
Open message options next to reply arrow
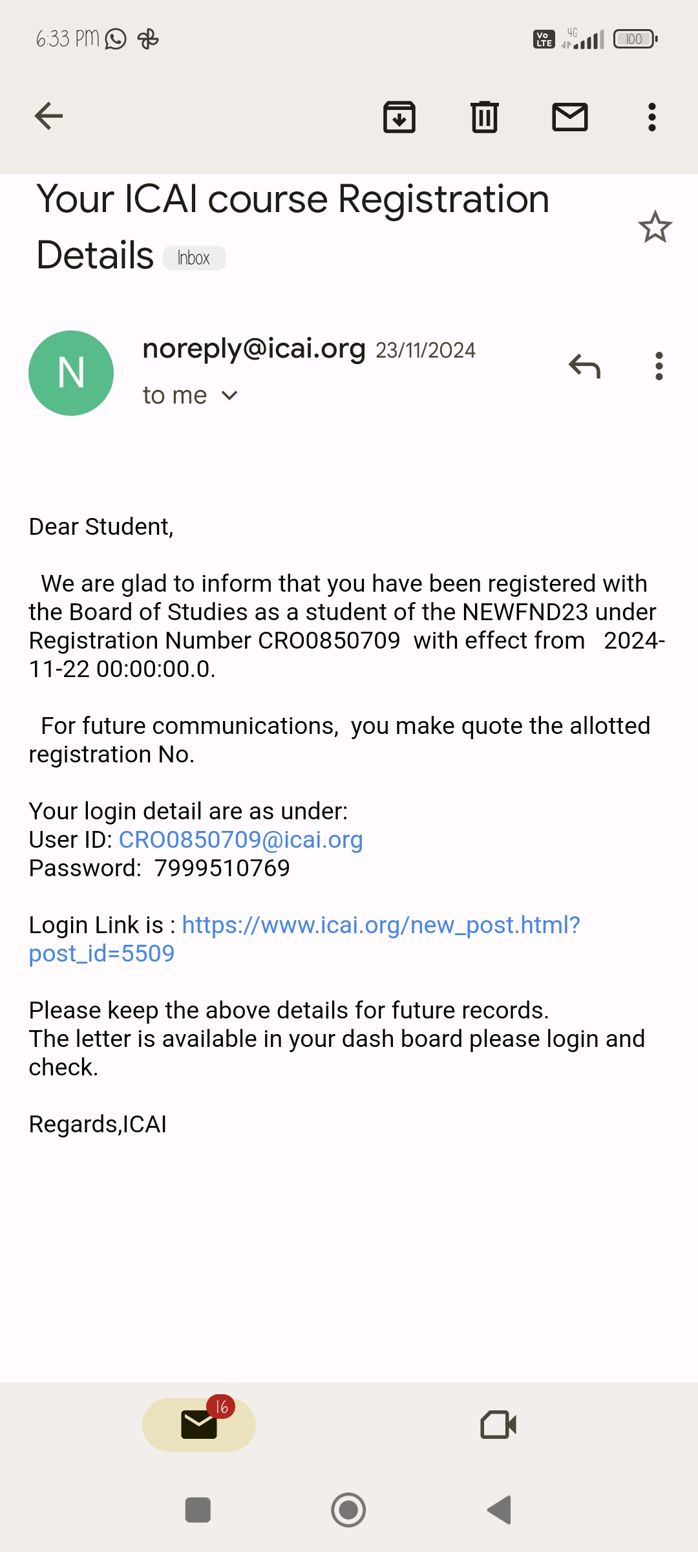coord(659,366)
